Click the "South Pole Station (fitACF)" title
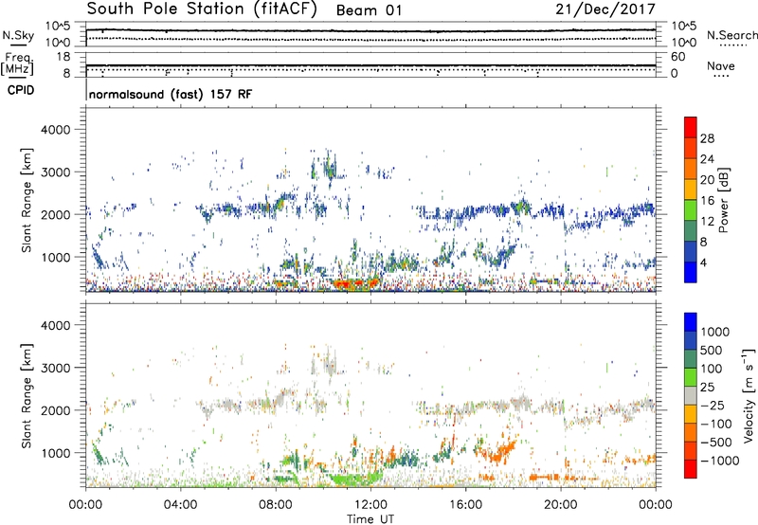The width and height of the screenshot is (758, 525). click(202, 9)
